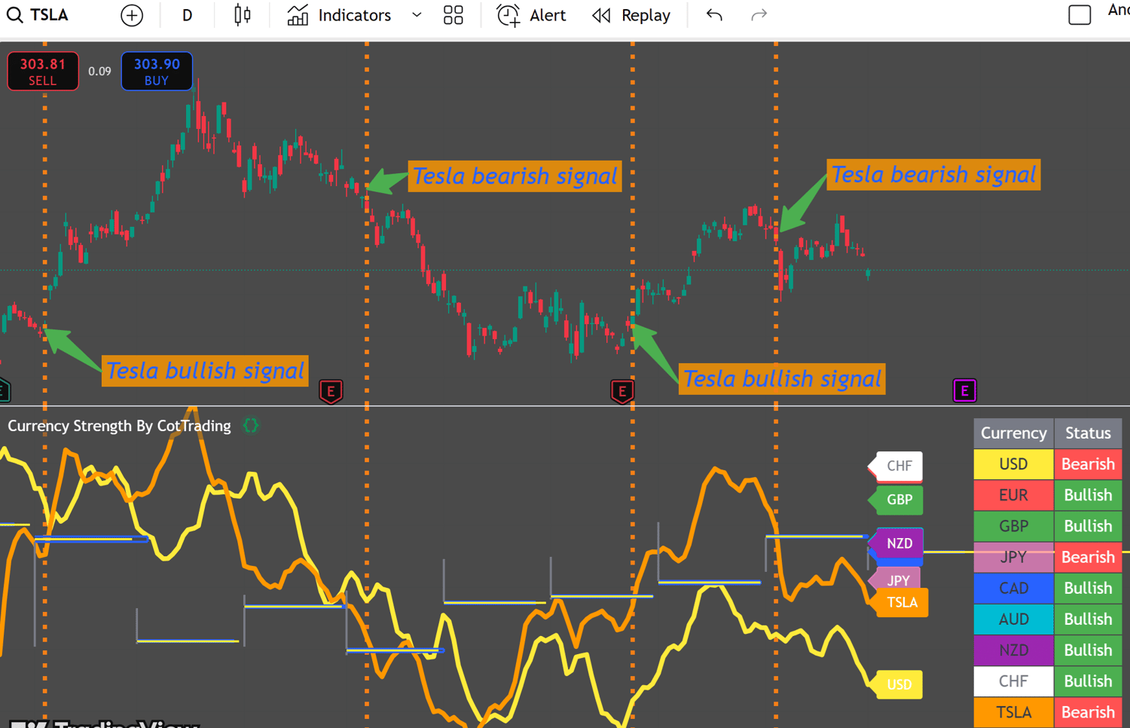Open the layout setup square icon
Screen dimensions: 1130x728
(1080, 15)
